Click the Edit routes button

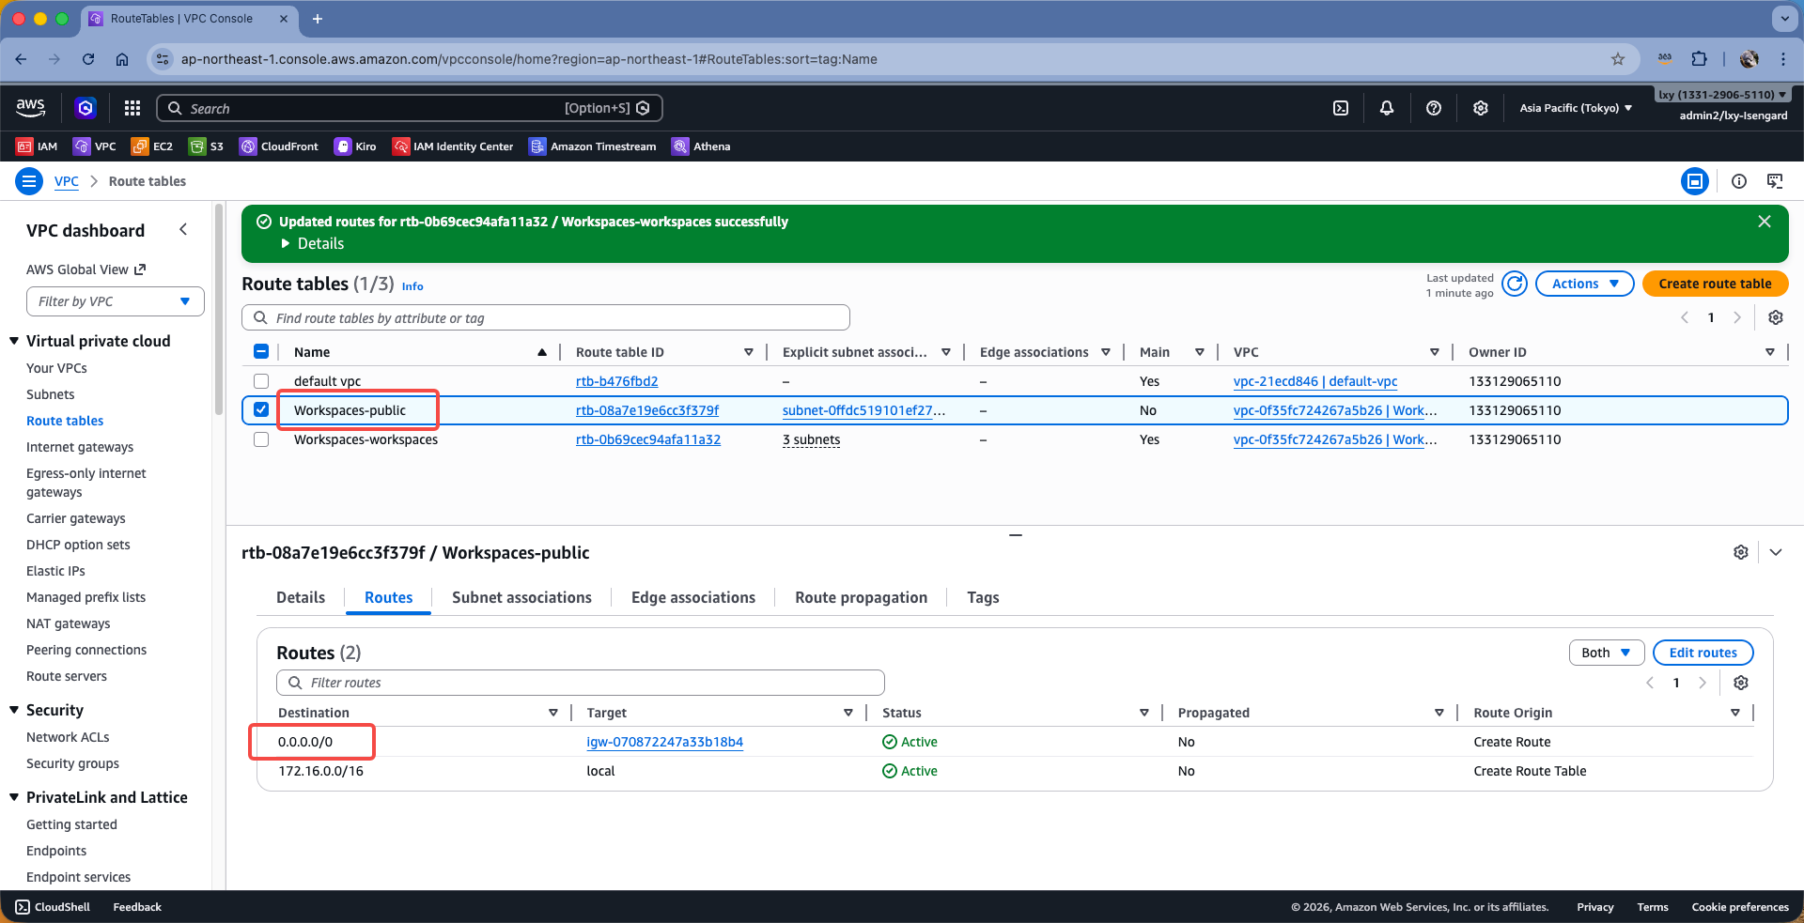(x=1703, y=653)
